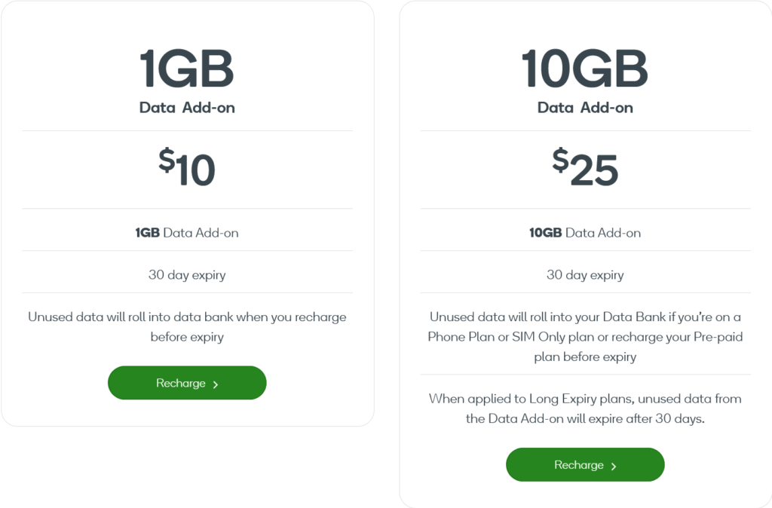The image size is (772, 508).
Task: Select the Data Add-on subtitle under 10GB
Action: point(585,107)
